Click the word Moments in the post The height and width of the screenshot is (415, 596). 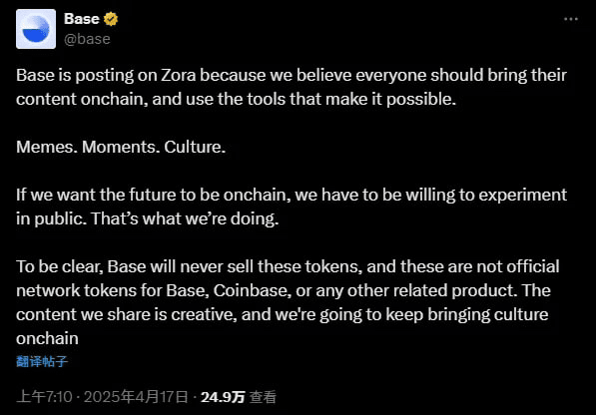[x=121, y=147]
